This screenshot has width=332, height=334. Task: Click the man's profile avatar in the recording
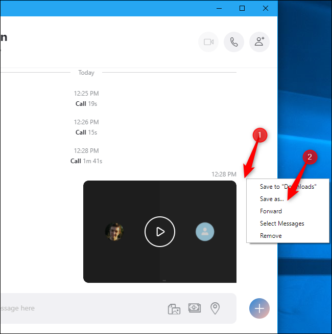click(x=114, y=232)
